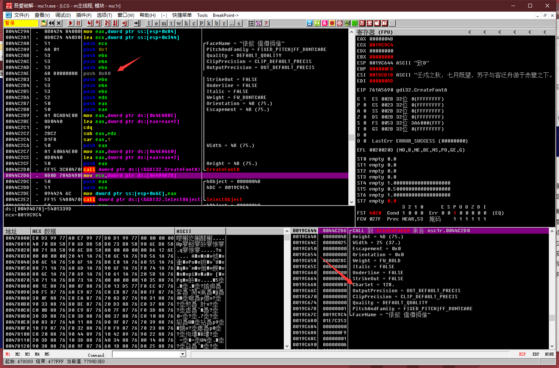Image resolution: width=559 pixels, height=368 pixels.
Task: Open Breakpoints window with 'b' button
Action: pos(216,23)
